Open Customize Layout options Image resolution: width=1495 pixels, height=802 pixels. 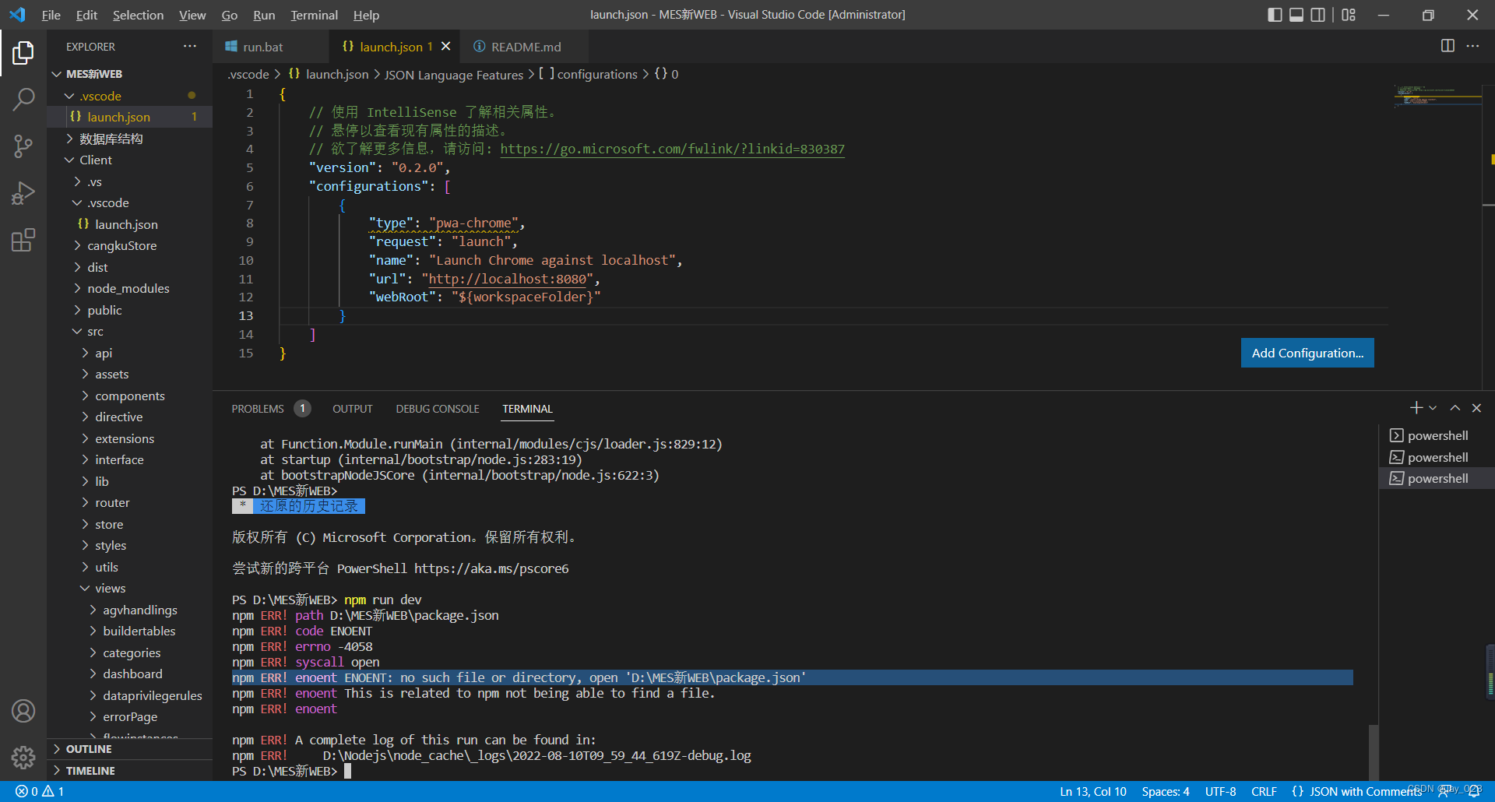1349,15
